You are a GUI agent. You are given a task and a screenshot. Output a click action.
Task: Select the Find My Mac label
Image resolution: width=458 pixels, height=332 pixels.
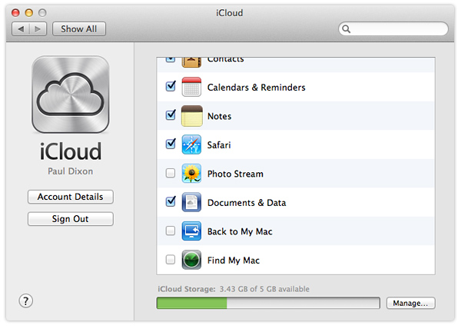234,261
